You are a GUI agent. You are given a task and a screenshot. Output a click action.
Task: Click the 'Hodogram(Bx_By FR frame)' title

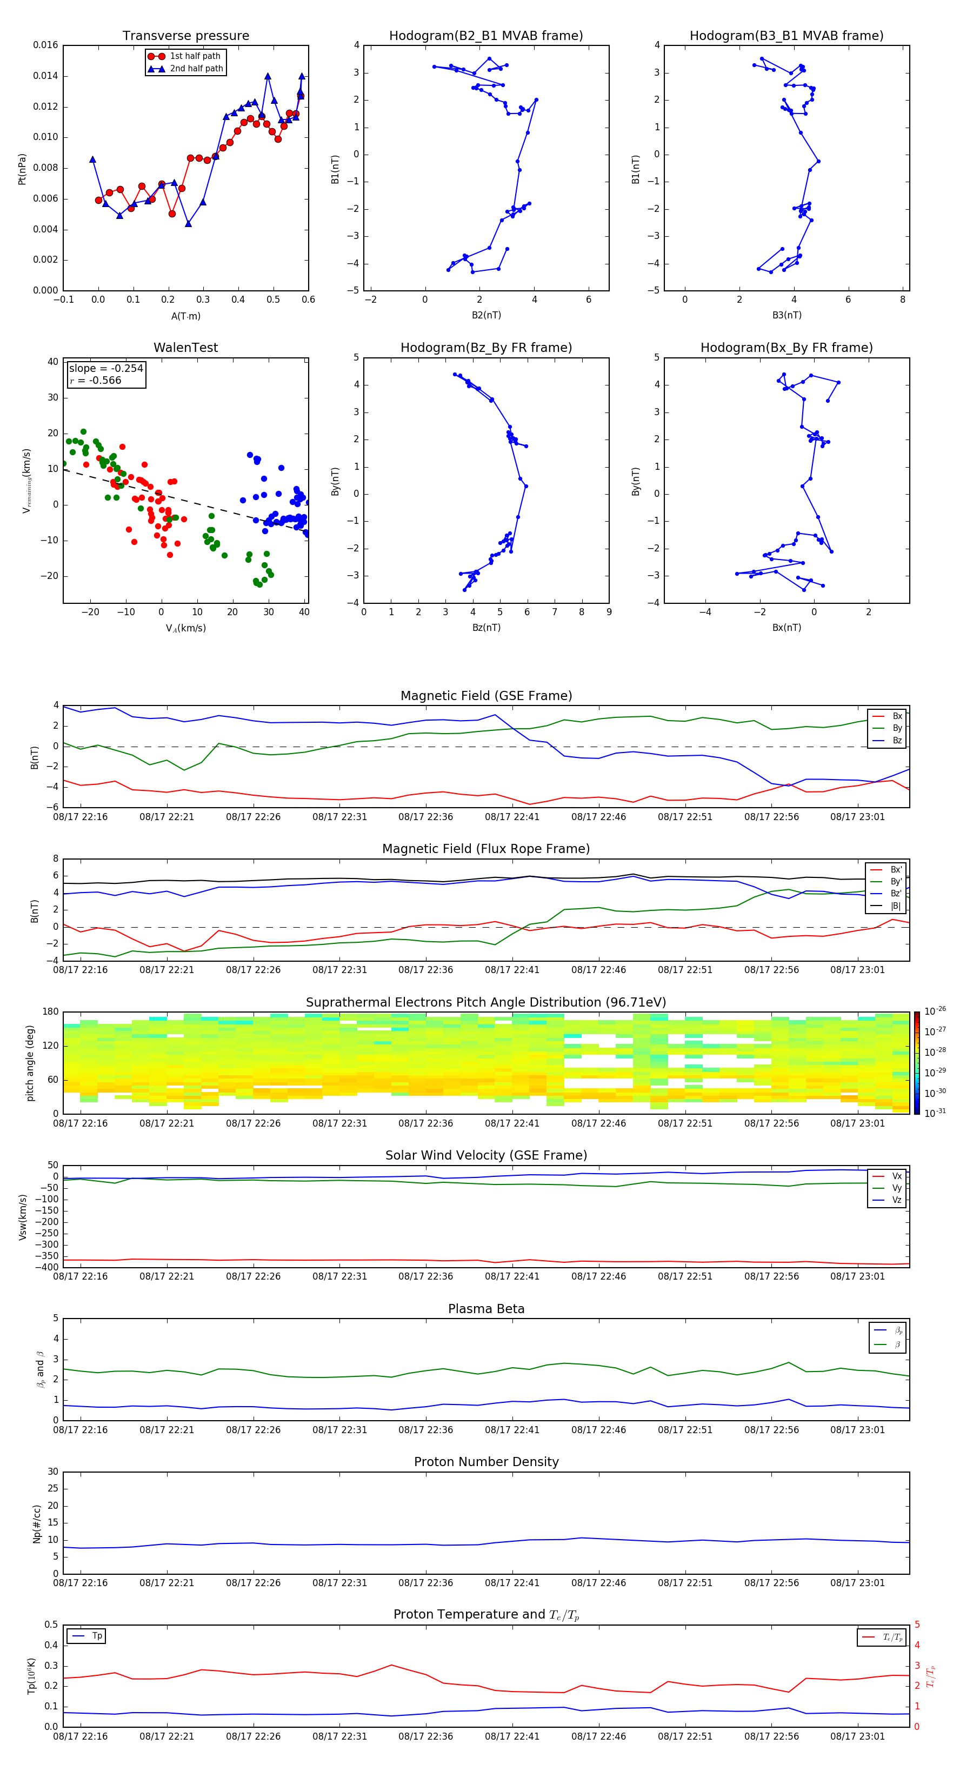click(787, 348)
